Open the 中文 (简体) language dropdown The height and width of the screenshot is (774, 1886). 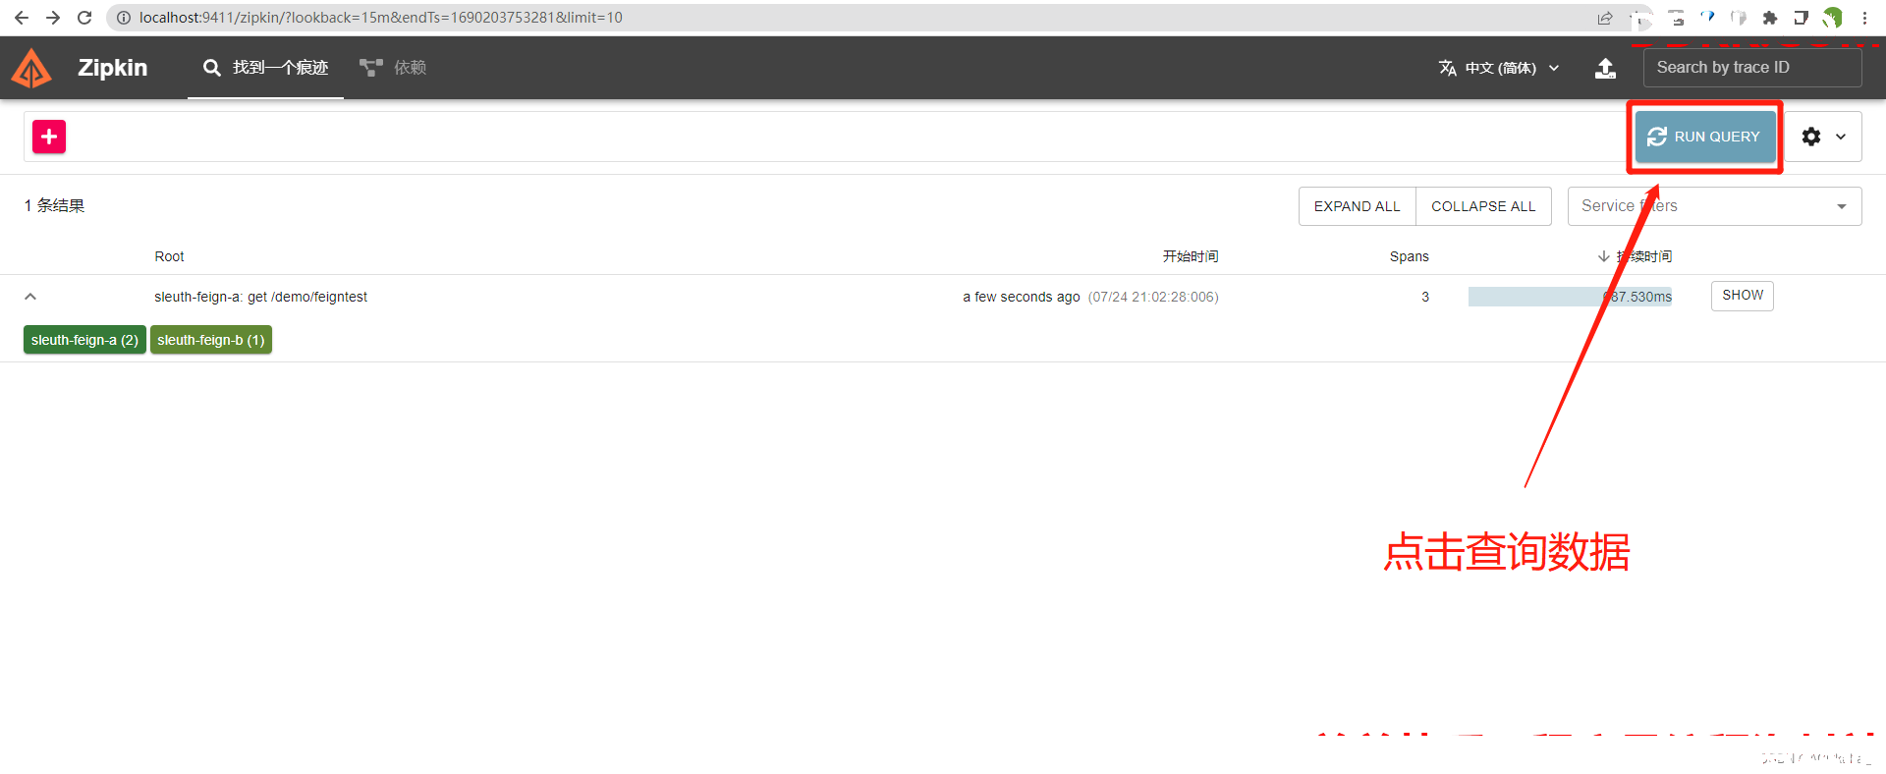(1499, 68)
